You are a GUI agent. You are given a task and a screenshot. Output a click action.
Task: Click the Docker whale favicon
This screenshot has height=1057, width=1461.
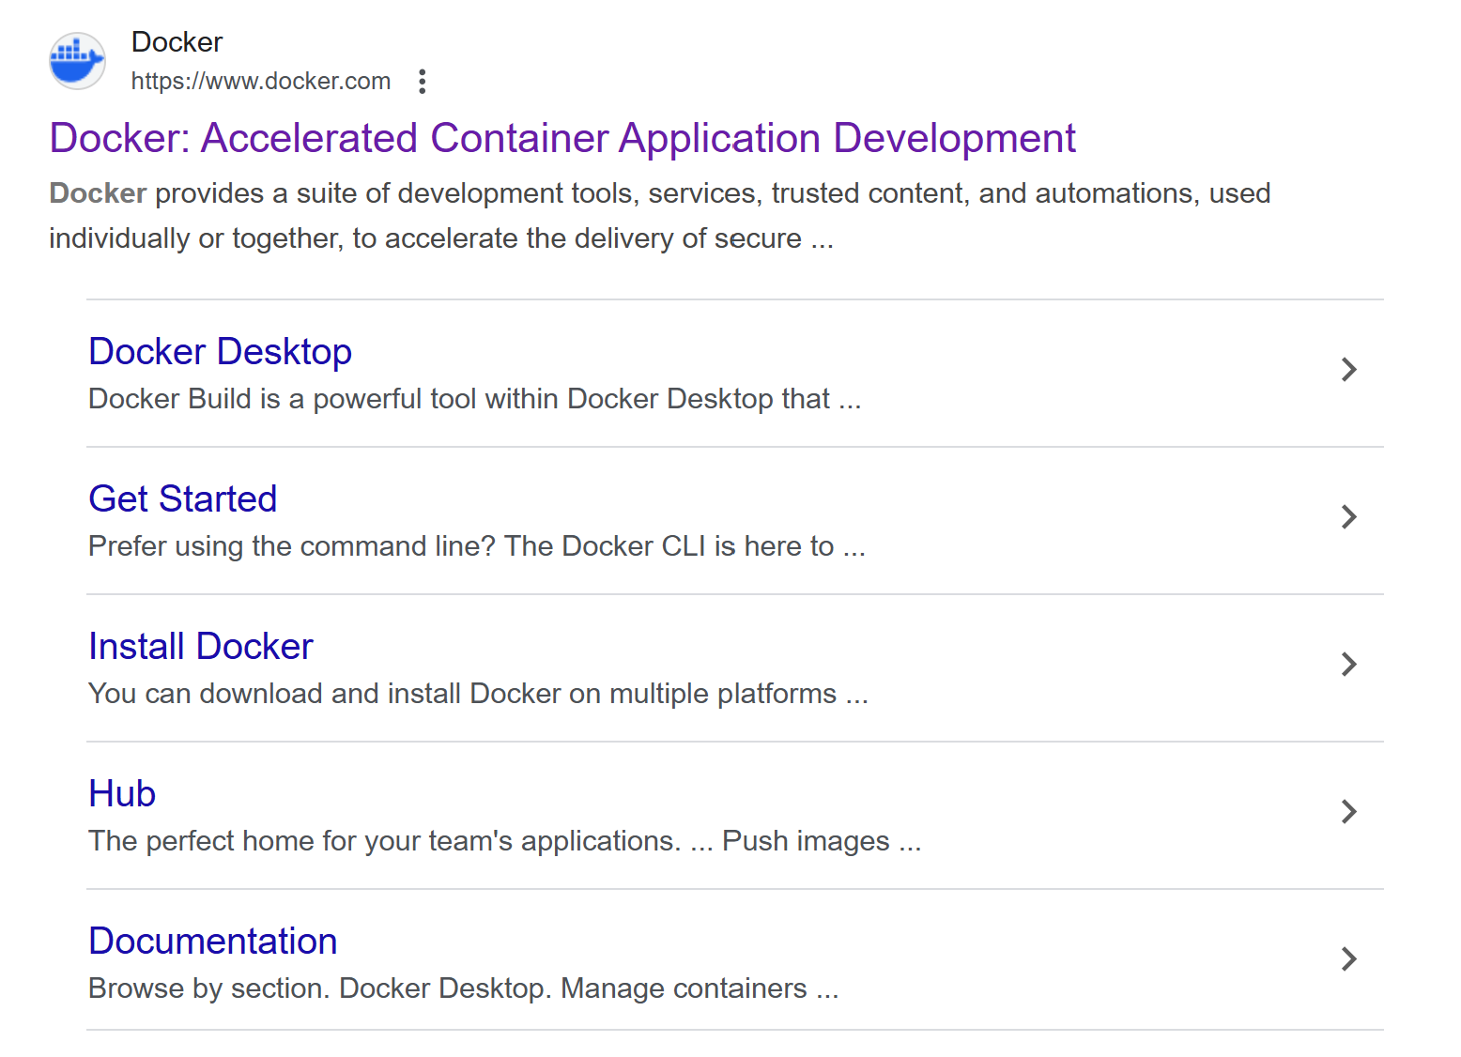click(x=77, y=61)
